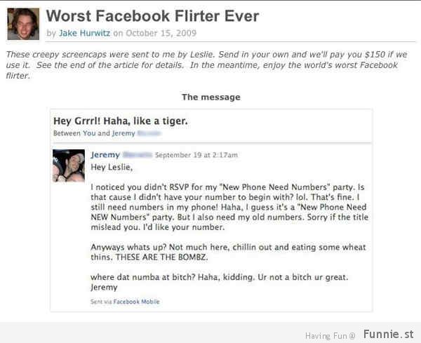The image size is (421, 343).
Task: Open the "Worst Facebook Flirter Ever" headline
Action: (x=152, y=15)
